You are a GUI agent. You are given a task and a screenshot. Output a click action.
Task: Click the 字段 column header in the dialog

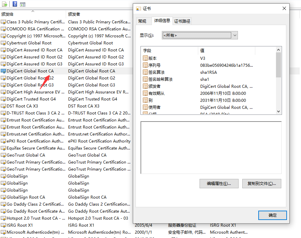[170, 50]
